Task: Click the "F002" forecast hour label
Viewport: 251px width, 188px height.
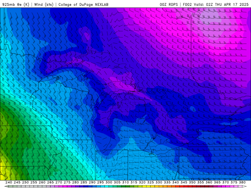Action: (187, 4)
